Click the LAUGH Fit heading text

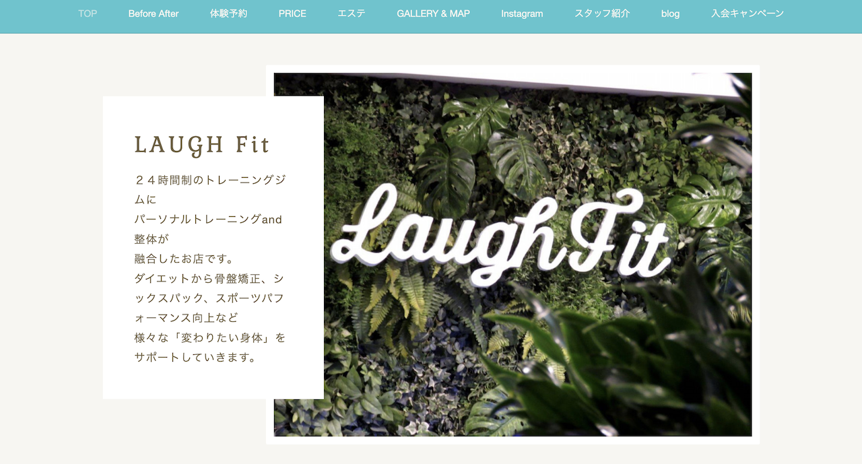[202, 145]
